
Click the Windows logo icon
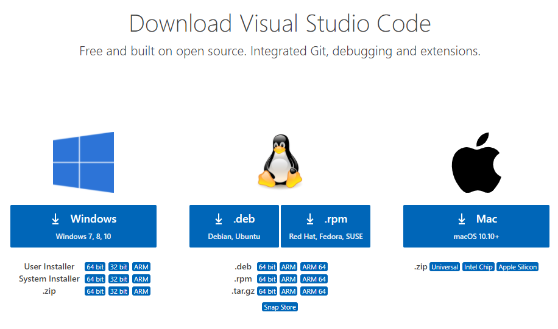[x=83, y=162]
